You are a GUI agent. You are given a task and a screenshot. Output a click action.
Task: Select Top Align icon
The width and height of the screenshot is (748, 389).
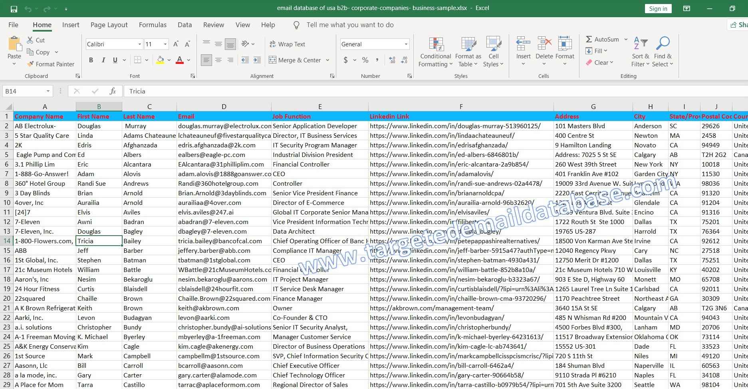[x=206, y=44]
